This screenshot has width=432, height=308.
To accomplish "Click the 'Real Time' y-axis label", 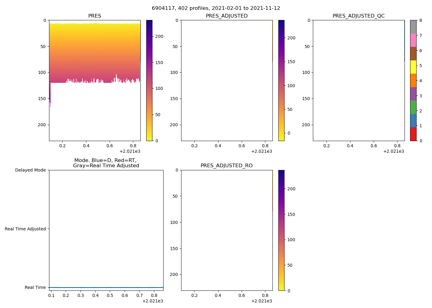I will (x=35, y=287).
